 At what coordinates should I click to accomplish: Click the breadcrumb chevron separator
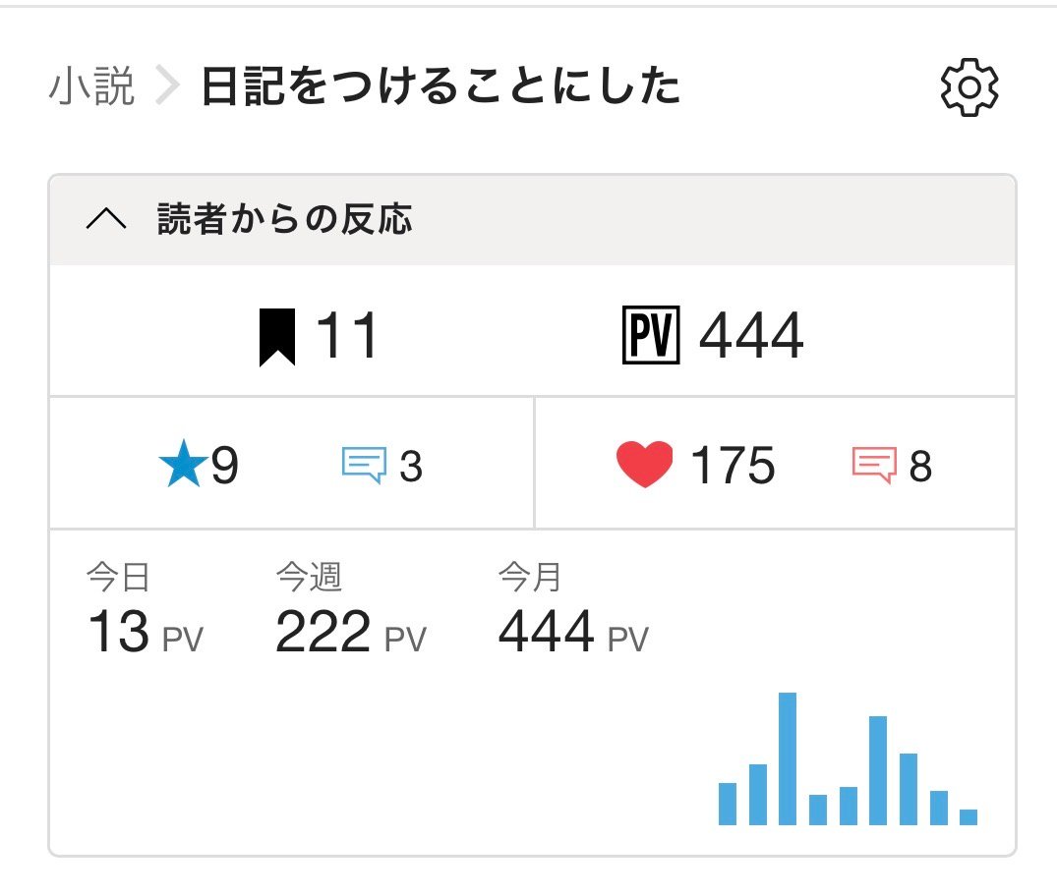coord(168,88)
